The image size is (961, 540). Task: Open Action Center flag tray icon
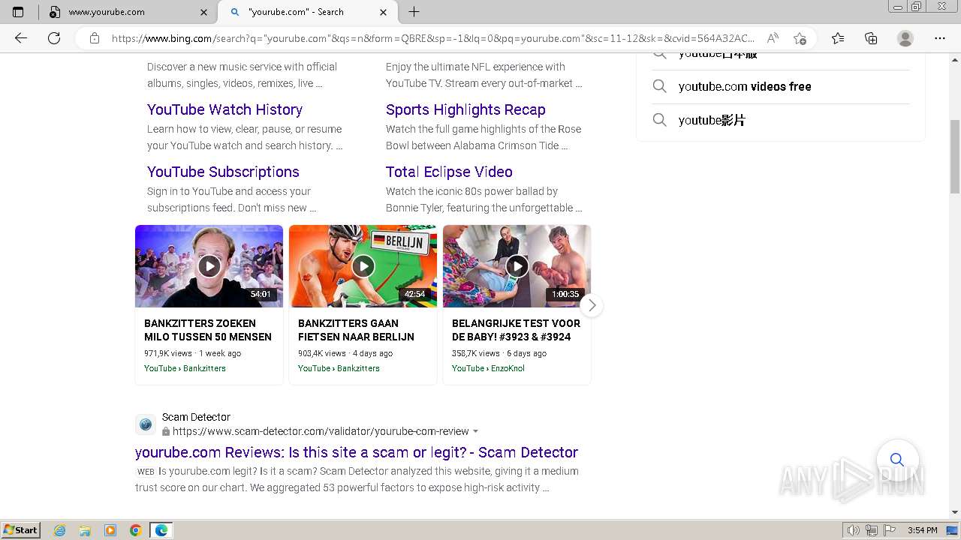(x=889, y=530)
